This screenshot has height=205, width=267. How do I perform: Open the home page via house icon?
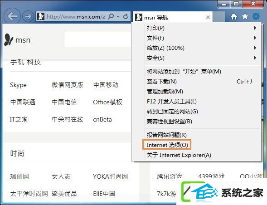(234, 16)
